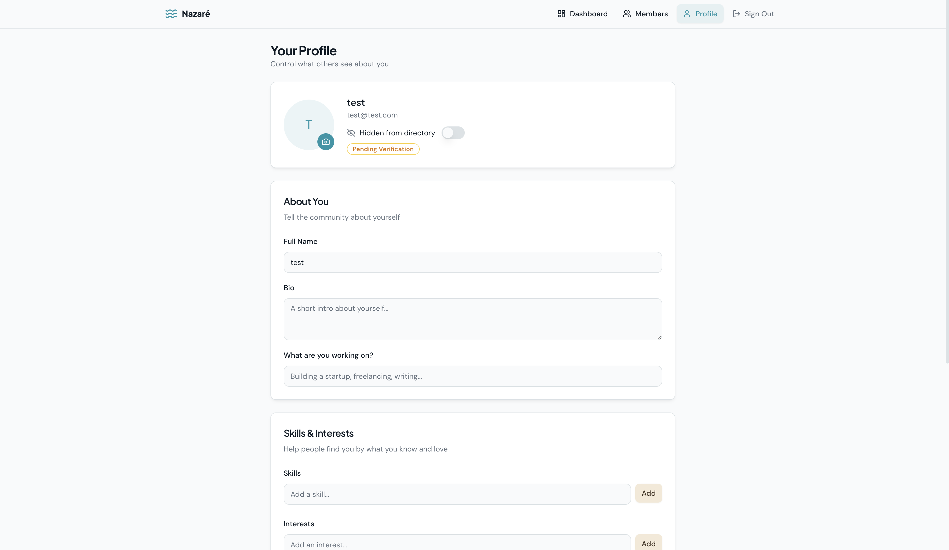Click 'Tell the community about yourself' text

(342, 217)
